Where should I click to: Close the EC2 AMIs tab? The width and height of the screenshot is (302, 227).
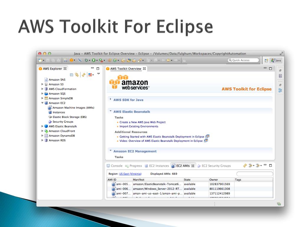click(193, 166)
